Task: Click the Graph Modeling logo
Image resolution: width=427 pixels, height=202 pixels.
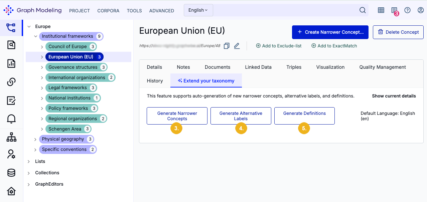Action: click(32, 10)
